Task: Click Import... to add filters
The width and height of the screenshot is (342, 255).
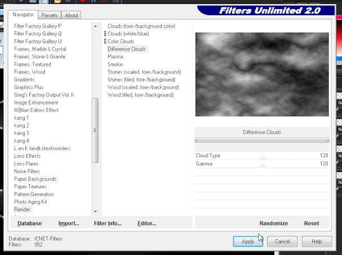Action: pos(69,223)
